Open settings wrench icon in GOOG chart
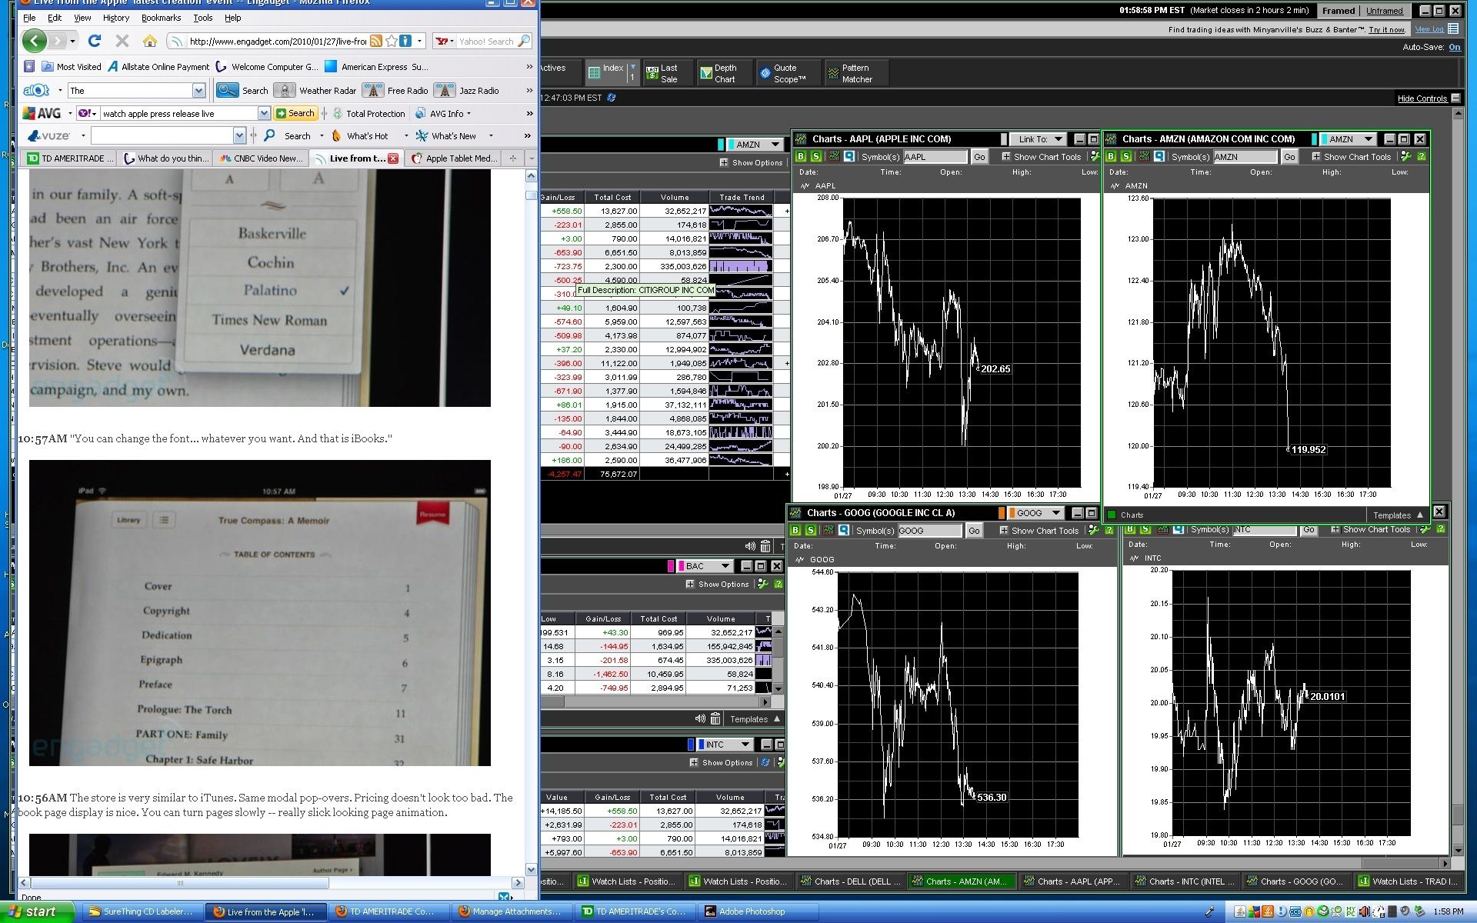 pyautogui.click(x=1094, y=530)
